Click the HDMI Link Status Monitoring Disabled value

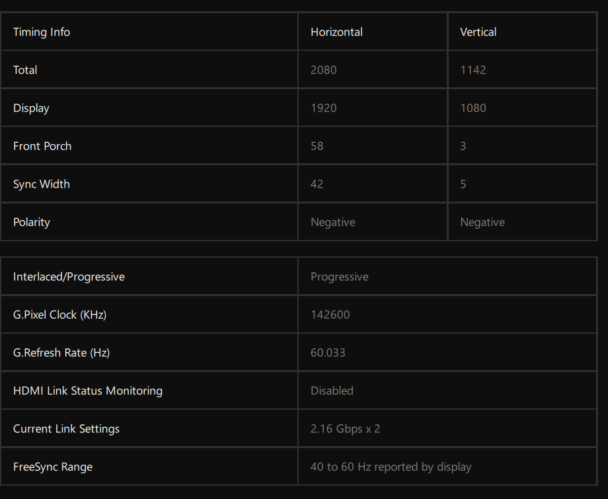pos(332,391)
